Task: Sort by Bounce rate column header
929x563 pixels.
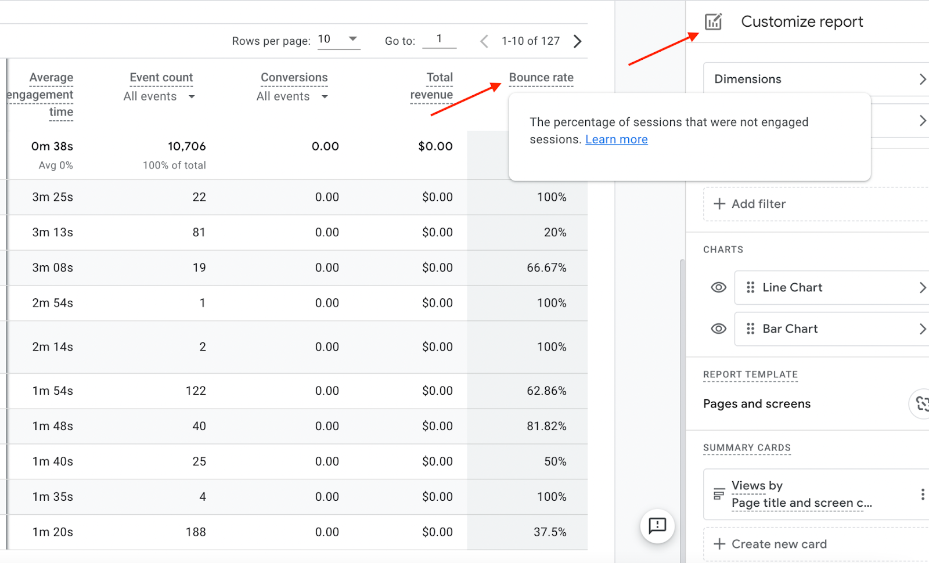Action: pyautogui.click(x=541, y=78)
